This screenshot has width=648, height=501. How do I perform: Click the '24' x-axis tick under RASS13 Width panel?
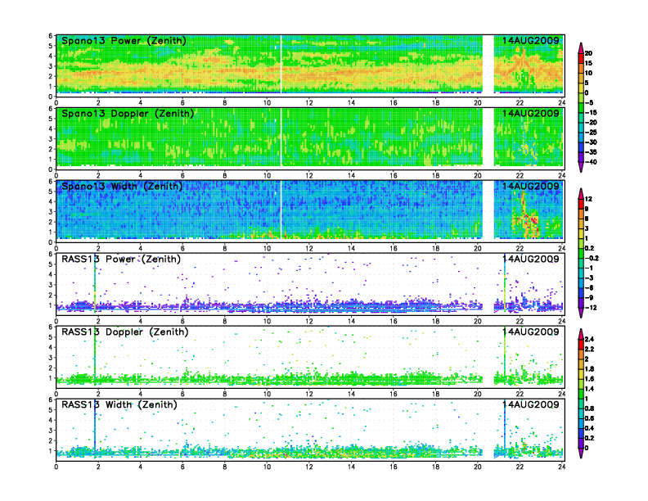(x=561, y=467)
